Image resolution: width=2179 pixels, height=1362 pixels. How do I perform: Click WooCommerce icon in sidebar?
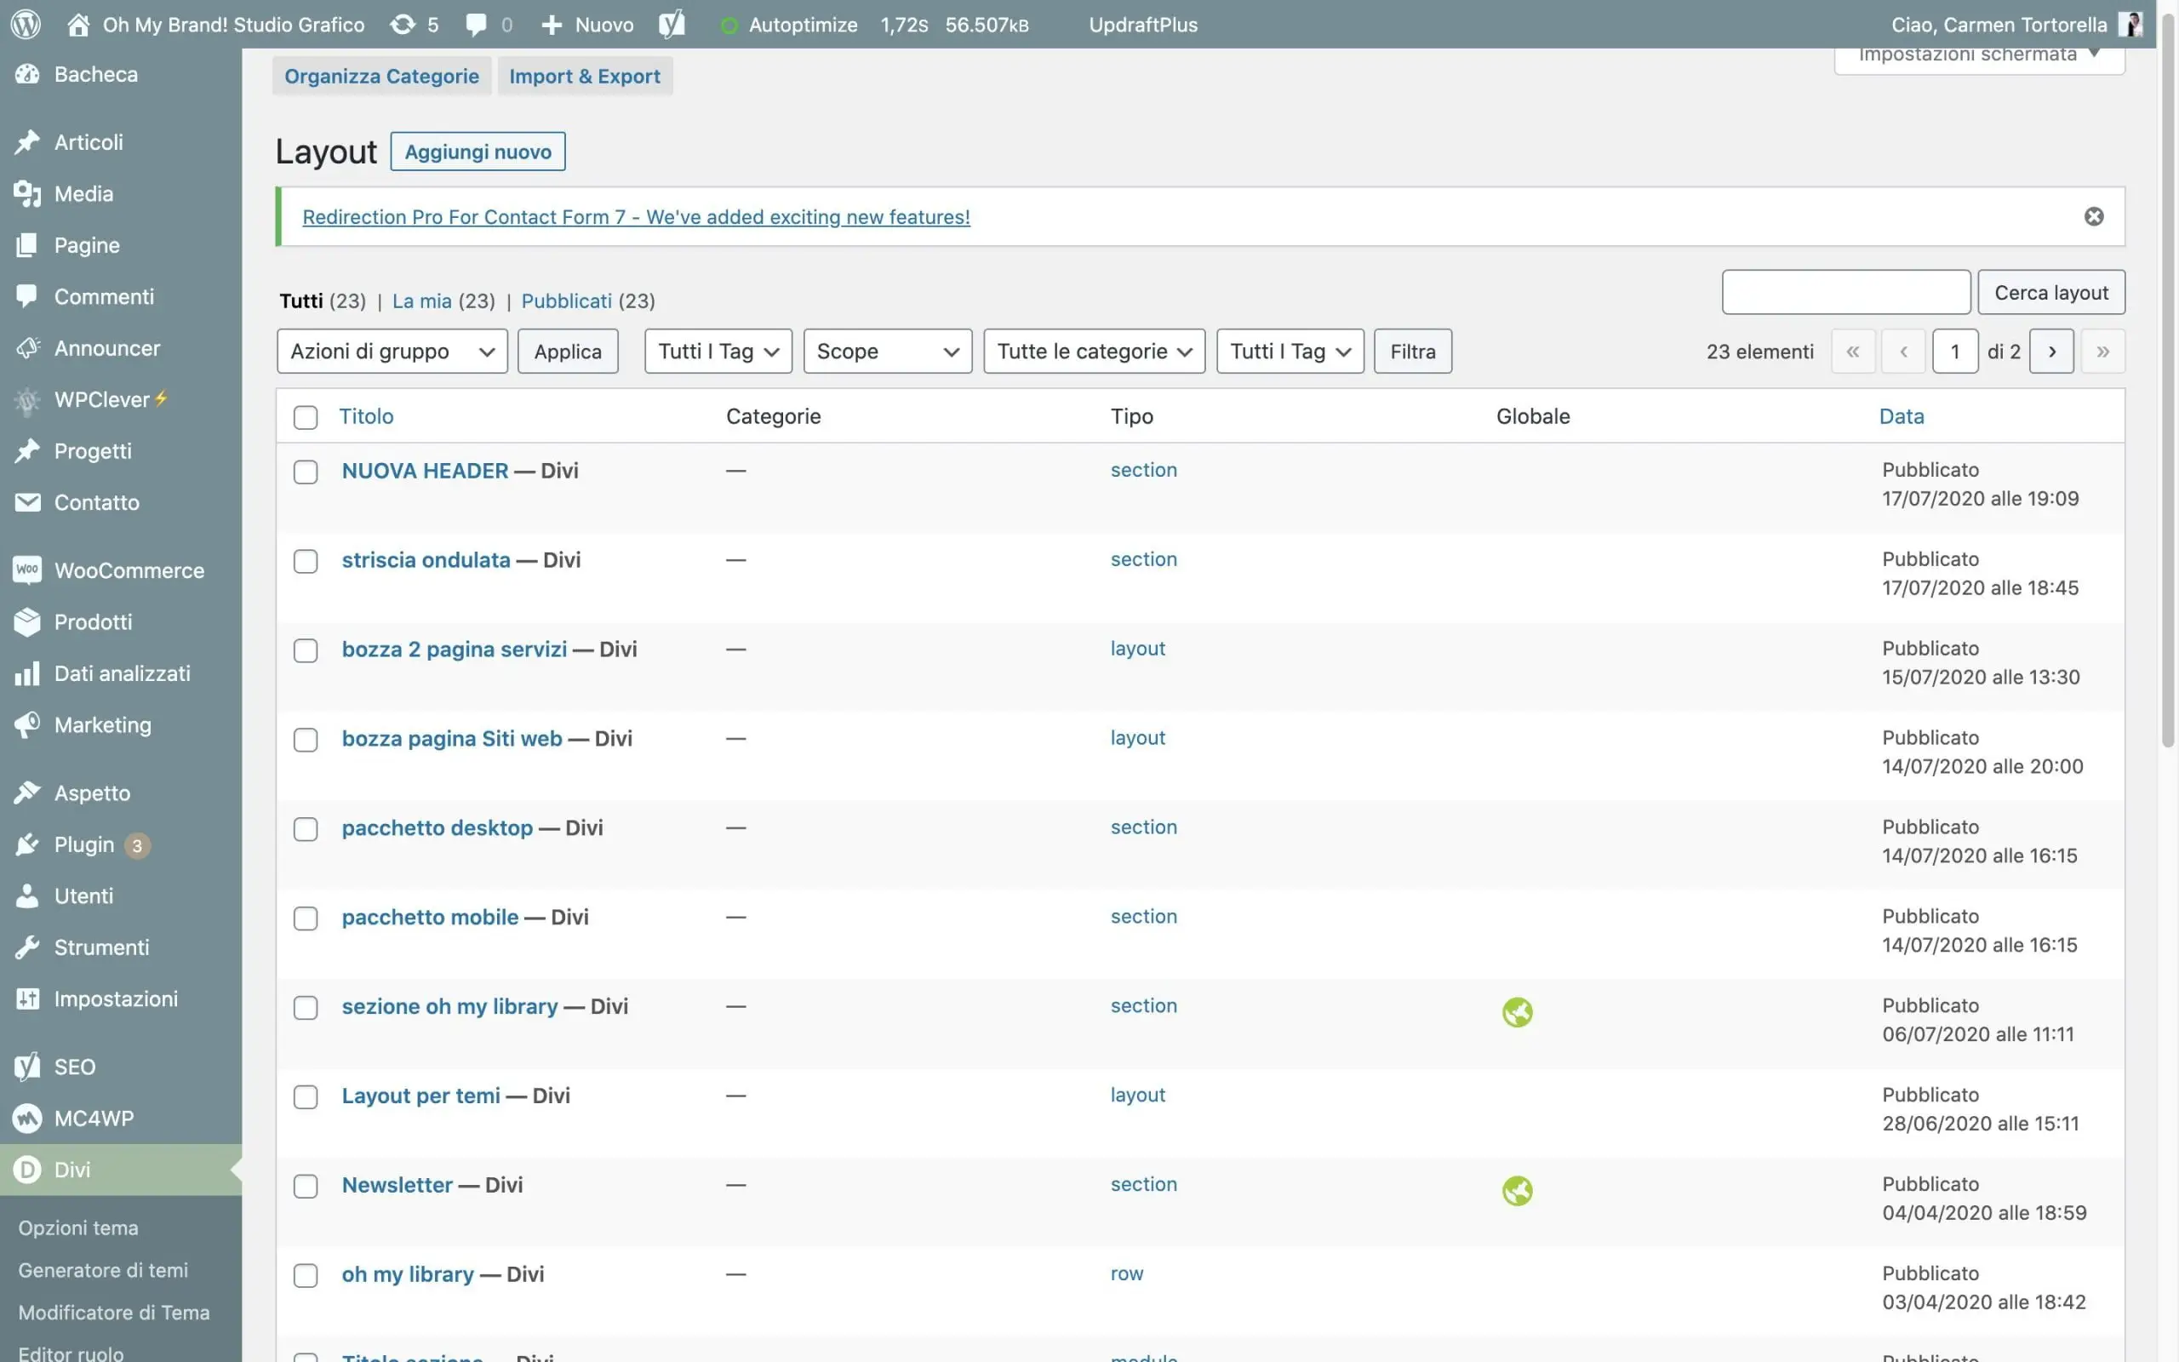click(27, 570)
